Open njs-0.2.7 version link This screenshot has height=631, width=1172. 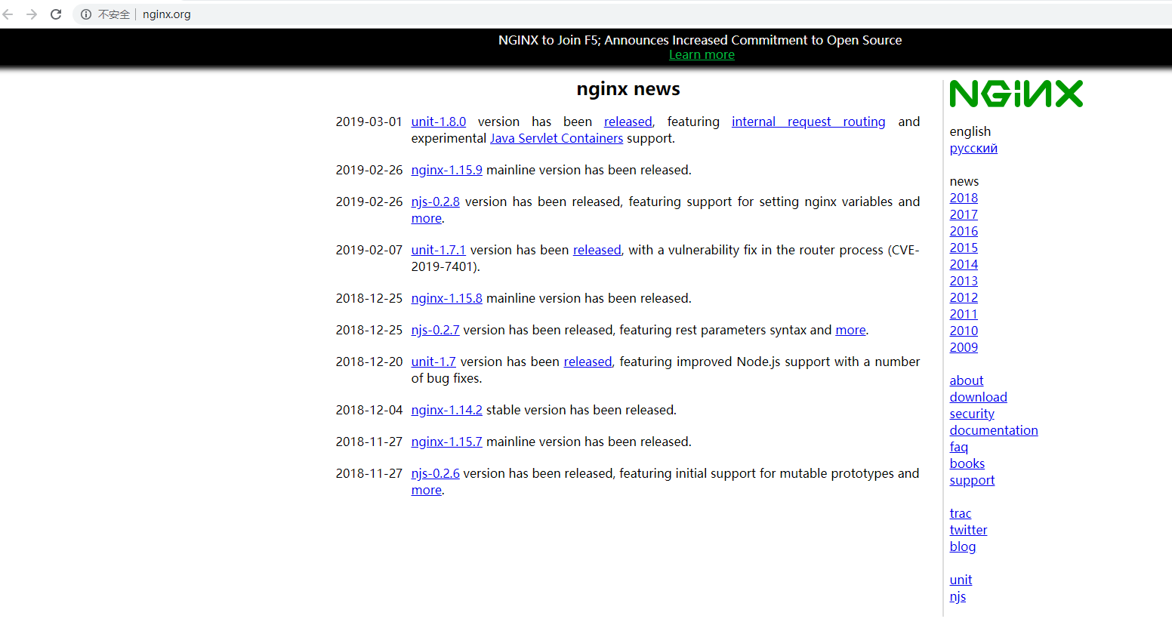[436, 330]
